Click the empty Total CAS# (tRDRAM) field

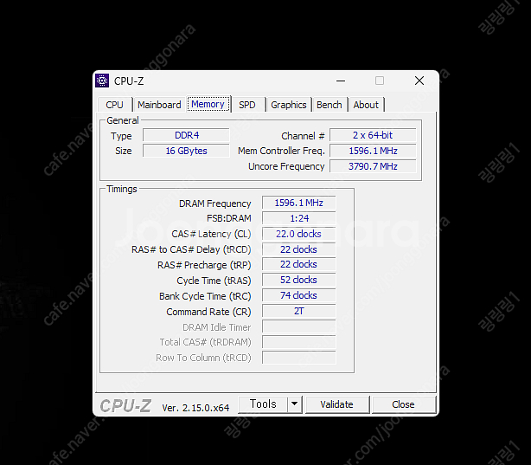(x=298, y=342)
